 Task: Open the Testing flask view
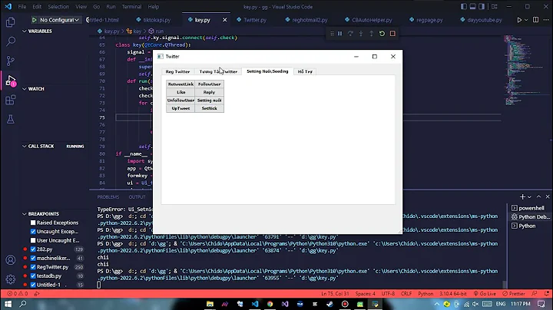coord(11,120)
